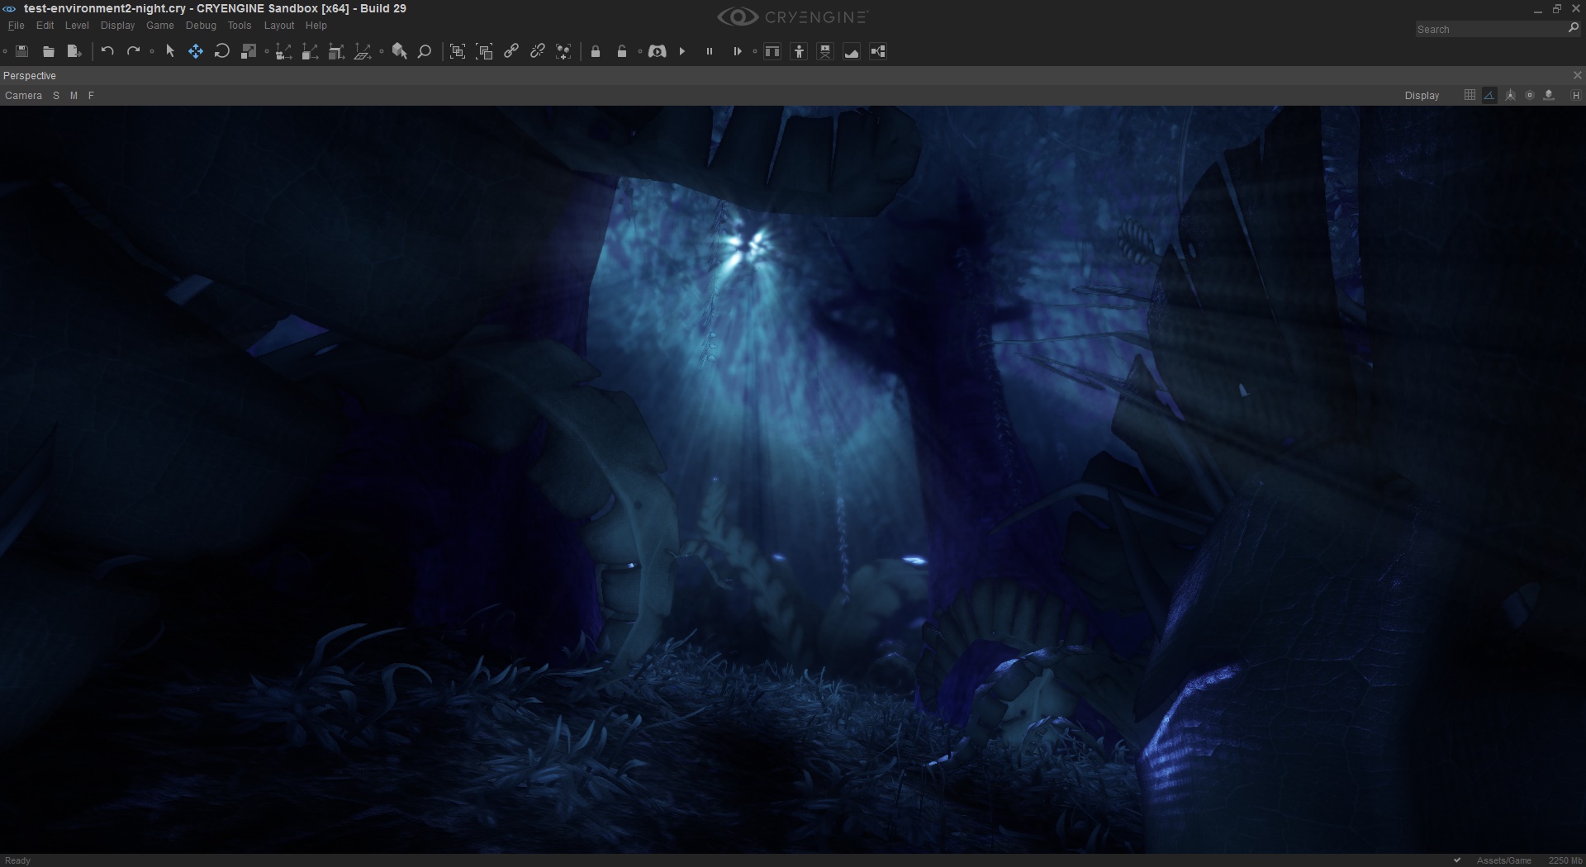Viewport: 1586px width, 867px height.
Task: Open the Camera dropdown in the viewport
Action: pyautogui.click(x=23, y=96)
